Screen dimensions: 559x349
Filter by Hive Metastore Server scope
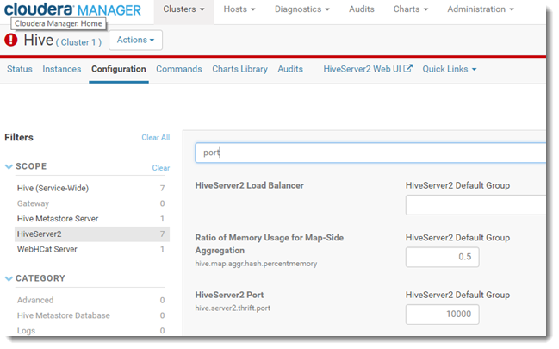click(58, 219)
